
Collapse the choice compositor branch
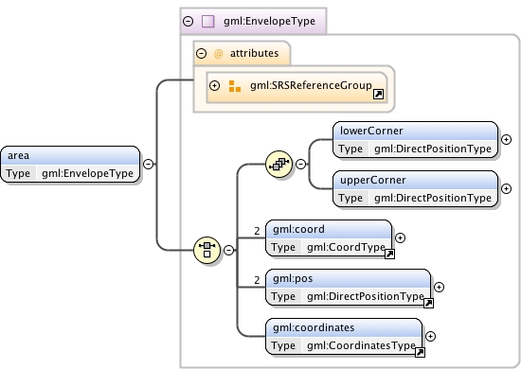point(228,250)
